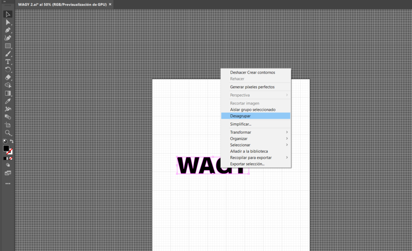Select the Eyedropper tool

click(x=8, y=101)
